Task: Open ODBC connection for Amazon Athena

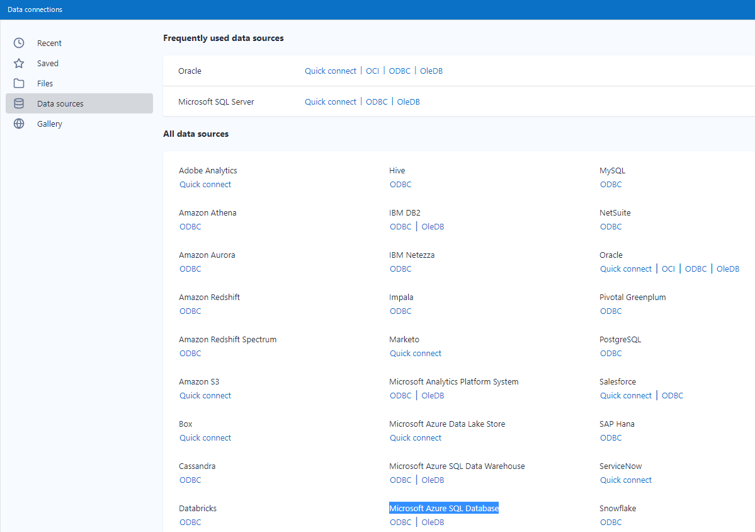Action: [190, 226]
